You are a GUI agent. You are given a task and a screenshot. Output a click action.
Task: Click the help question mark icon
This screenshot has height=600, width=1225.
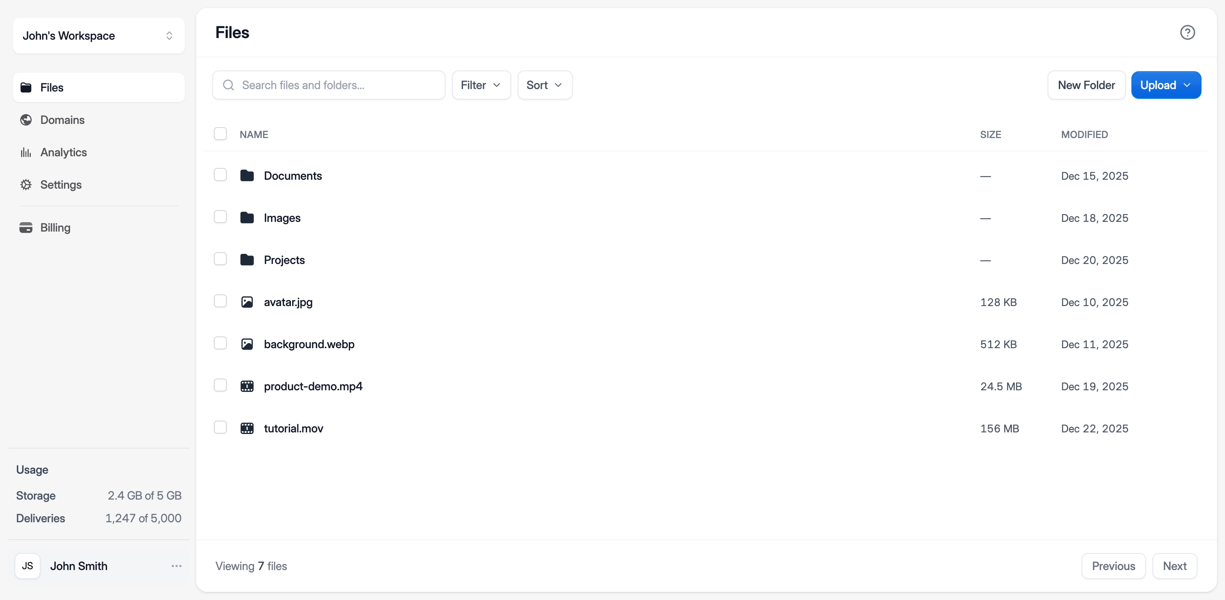point(1187,32)
